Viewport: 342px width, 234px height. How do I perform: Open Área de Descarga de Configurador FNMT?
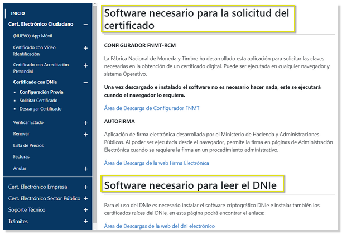152,108
